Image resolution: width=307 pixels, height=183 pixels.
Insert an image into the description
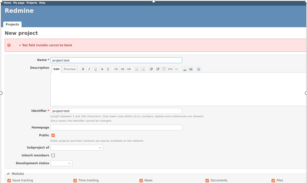point(191,69)
